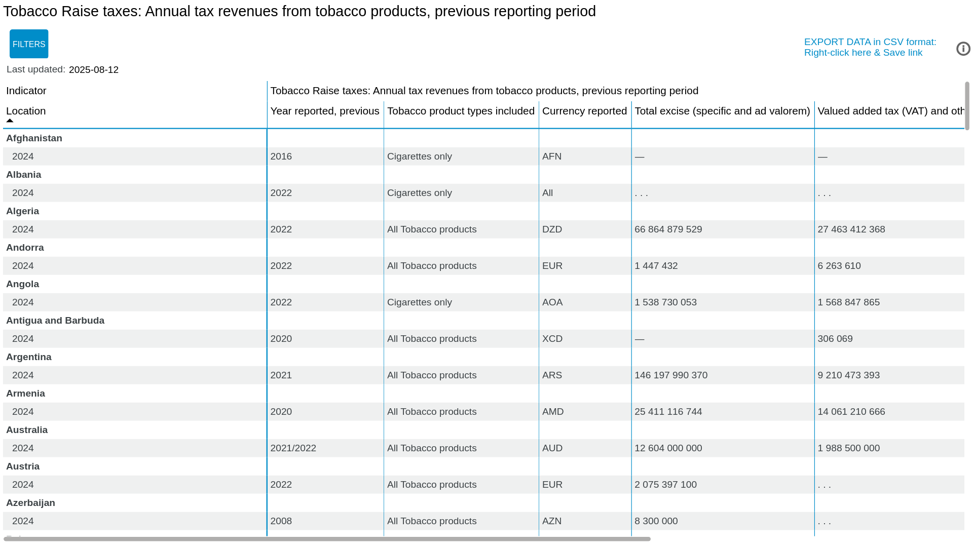Open the info icon next to the export link
The width and height of the screenshot is (973, 547).
click(963, 49)
